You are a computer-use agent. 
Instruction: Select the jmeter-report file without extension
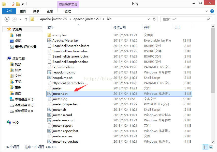pyautogui.click(x=62, y=126)
